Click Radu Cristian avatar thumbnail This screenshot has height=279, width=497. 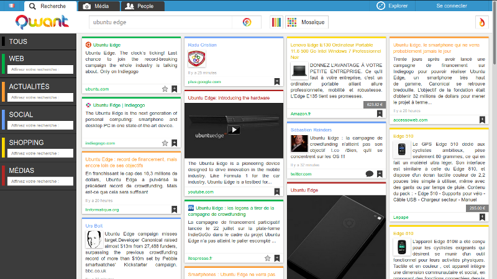coord(196,58)
